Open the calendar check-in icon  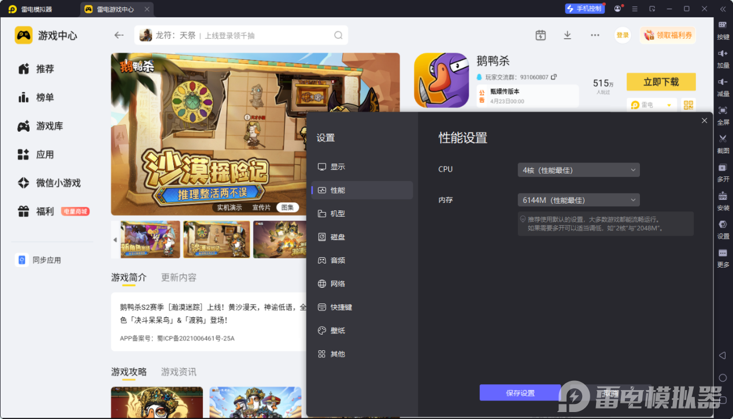click(541, 35)
